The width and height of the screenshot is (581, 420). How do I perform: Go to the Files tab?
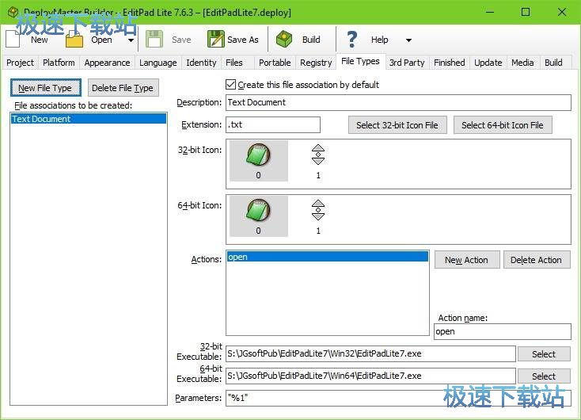tap(234, 63)
